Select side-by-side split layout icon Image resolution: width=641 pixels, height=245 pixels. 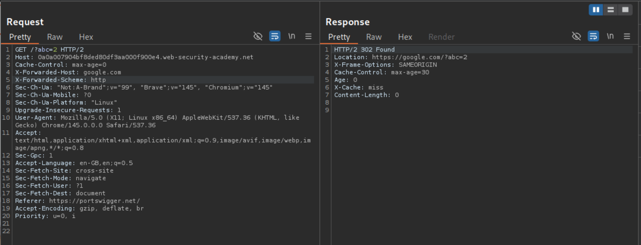click(x=596, y=10)
